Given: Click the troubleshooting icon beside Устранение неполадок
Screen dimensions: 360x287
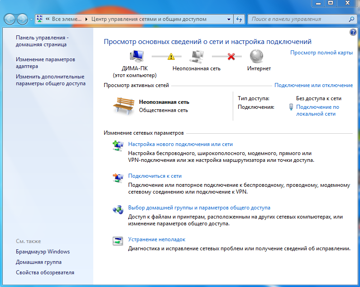Looking at the screenshot, I should pyautogui.click(x=118, y=241).
